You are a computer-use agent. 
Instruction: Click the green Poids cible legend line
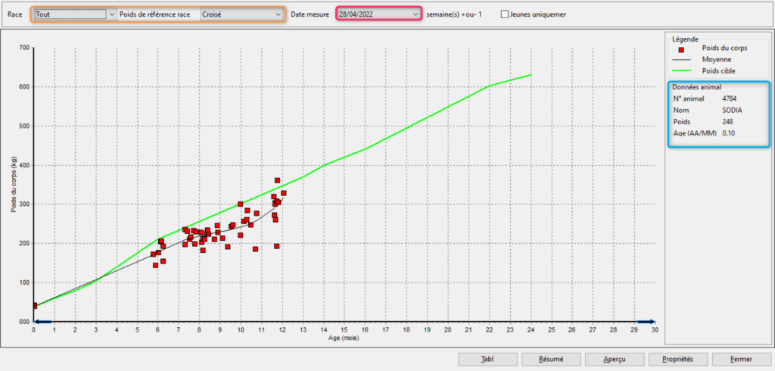coord(681,70)
